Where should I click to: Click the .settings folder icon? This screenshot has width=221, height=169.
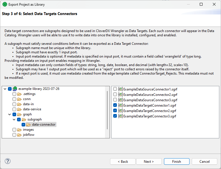[x=19, y=94]
